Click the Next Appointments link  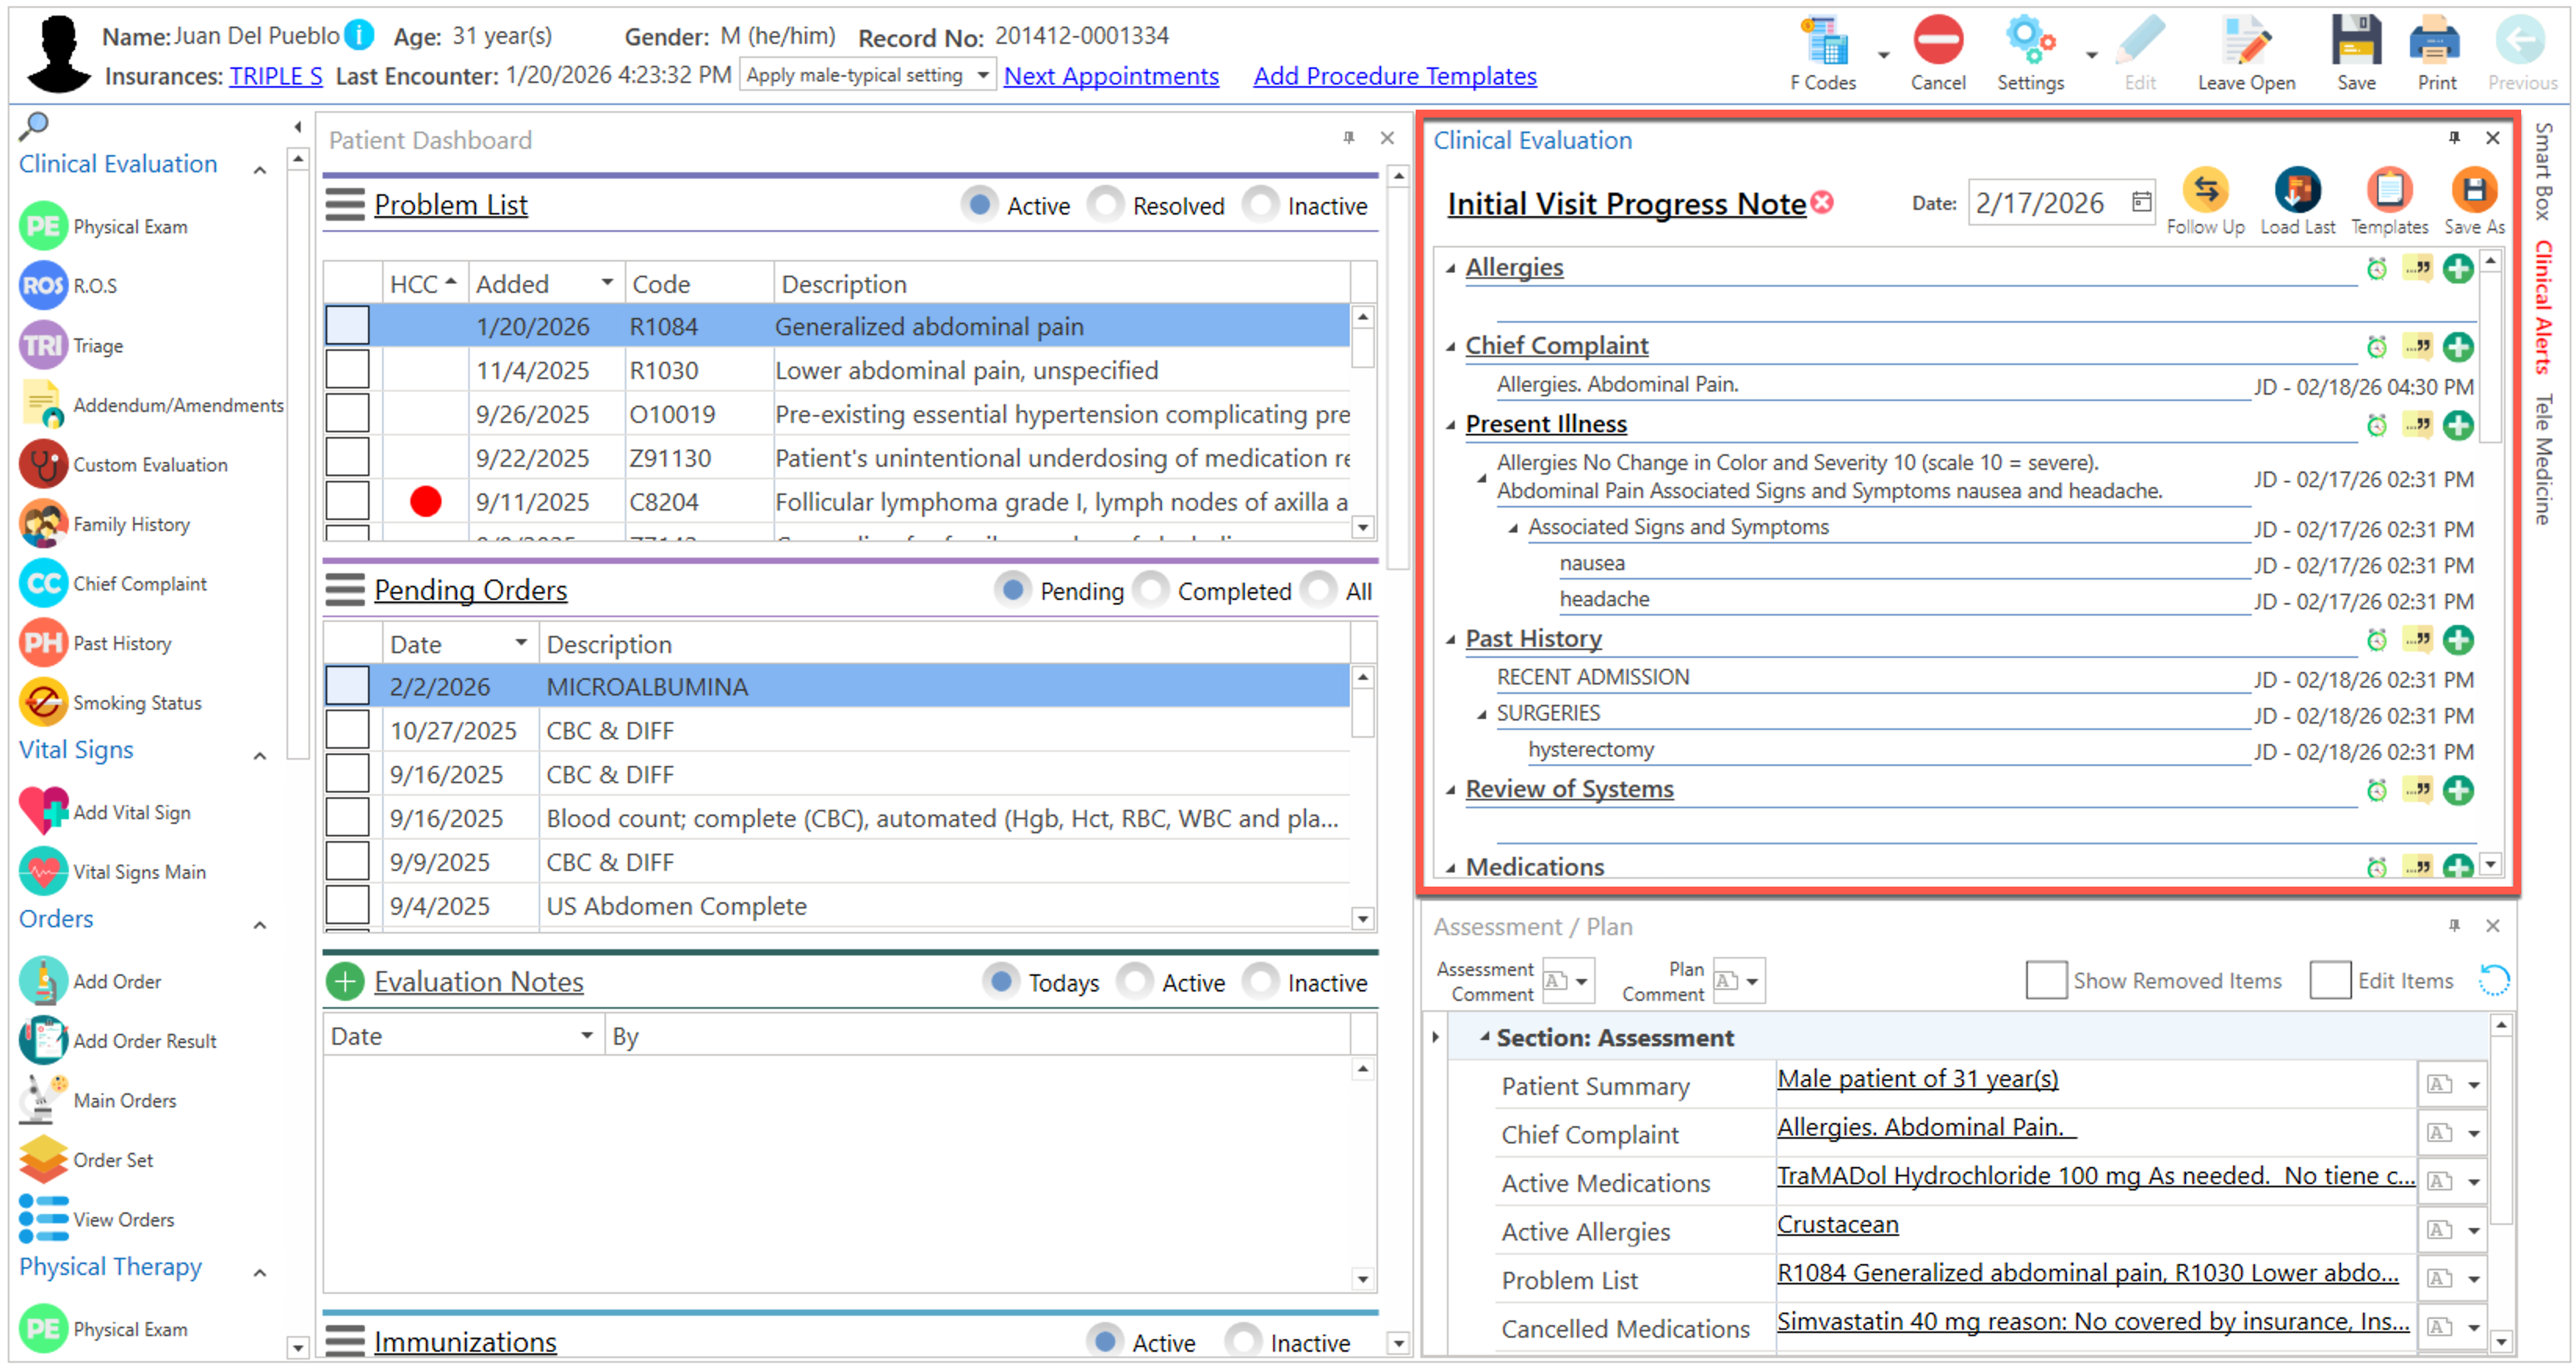click(1110, 76)
